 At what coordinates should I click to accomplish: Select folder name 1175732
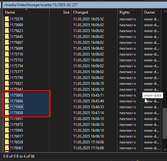coord(16,60)
